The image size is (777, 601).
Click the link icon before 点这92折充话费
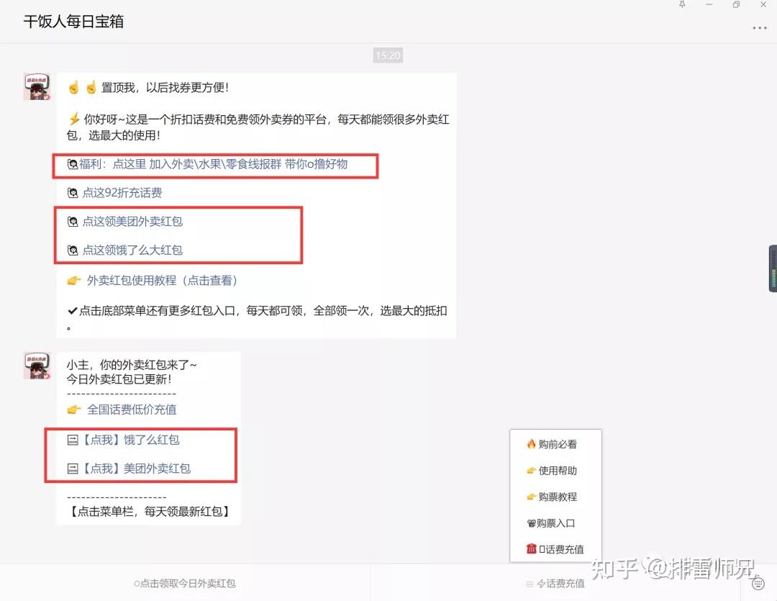click(73, 193)
